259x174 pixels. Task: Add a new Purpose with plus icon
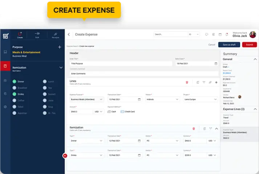[60, 47]
